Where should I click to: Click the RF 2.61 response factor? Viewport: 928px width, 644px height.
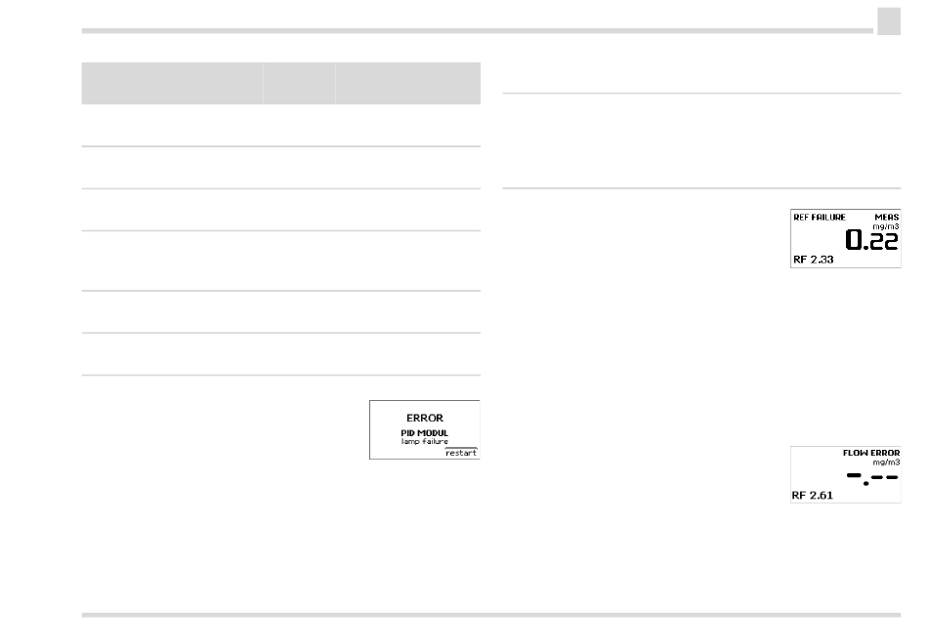[x=812, y=495]
